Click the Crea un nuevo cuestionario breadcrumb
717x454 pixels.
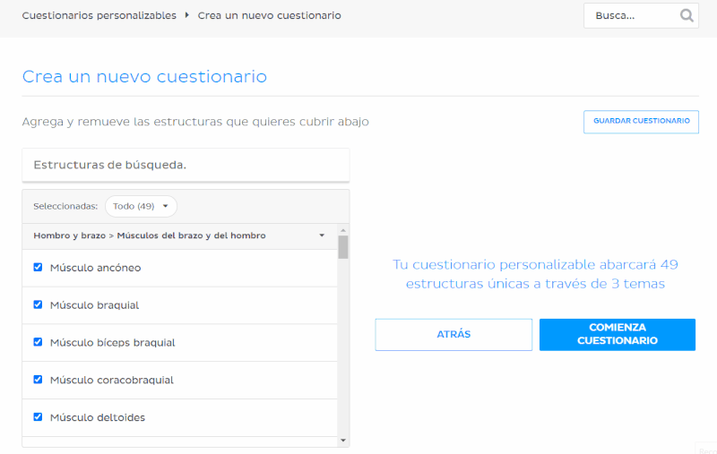[x=270, y=15]
